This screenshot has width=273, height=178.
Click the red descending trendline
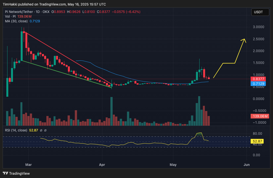pos(69,58)
